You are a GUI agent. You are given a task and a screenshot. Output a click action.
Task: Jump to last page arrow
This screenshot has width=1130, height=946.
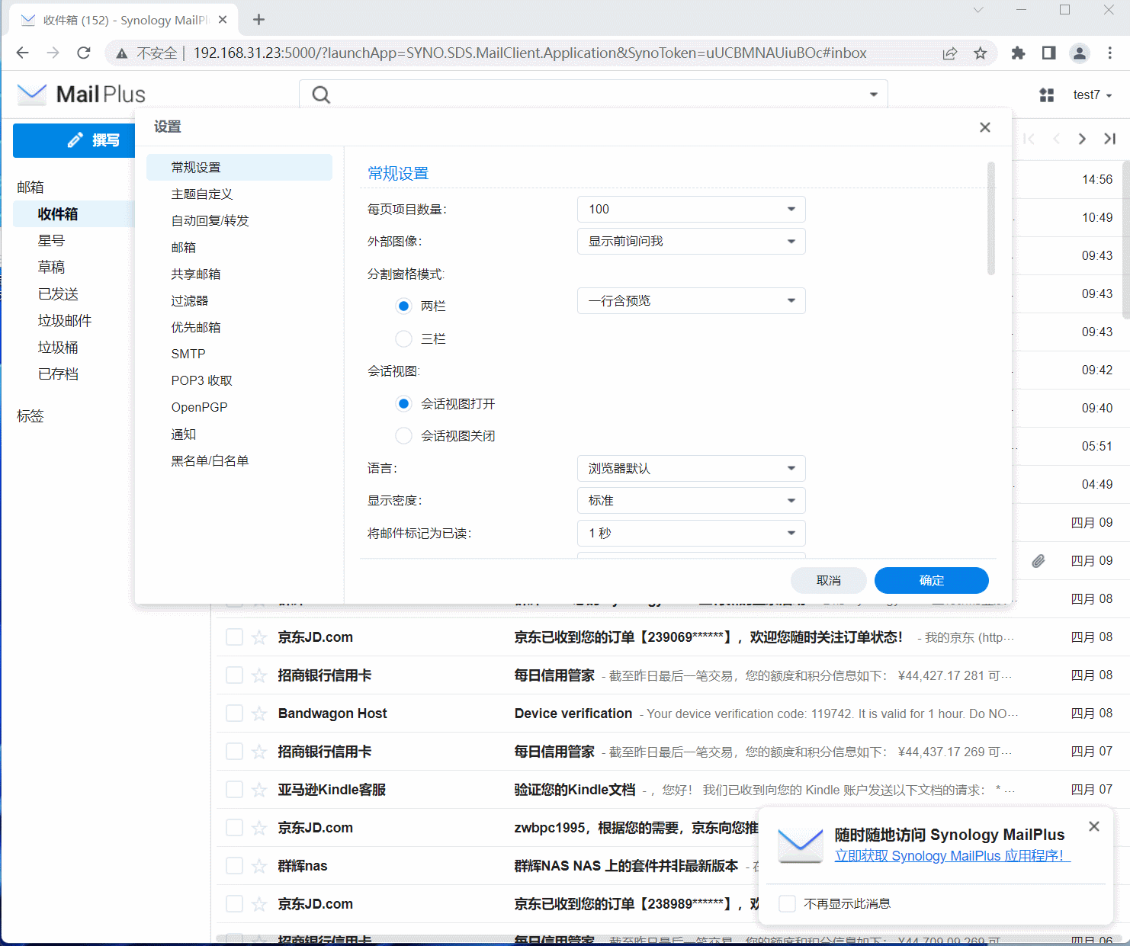click(1109, 138)
